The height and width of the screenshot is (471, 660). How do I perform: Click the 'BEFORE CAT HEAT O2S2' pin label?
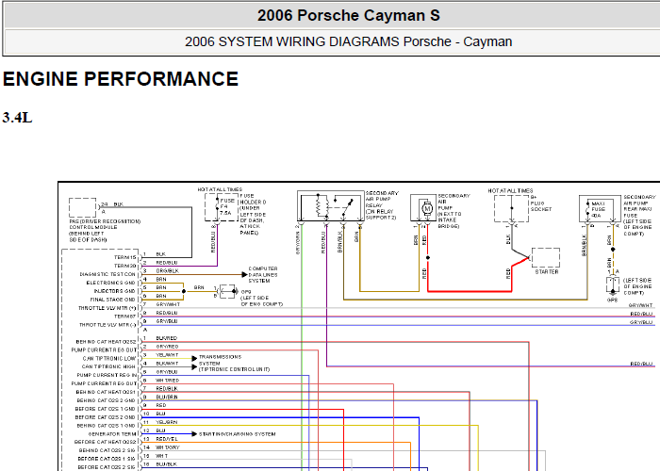point(106,442)
